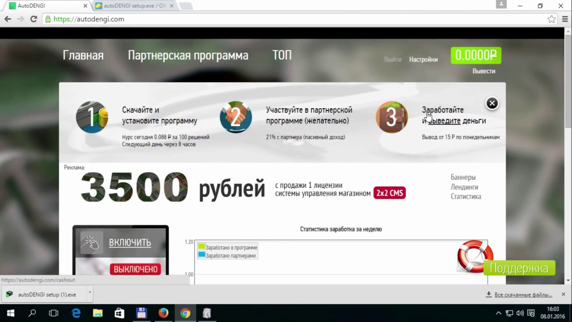Open Chrome menu hamburger icon

tap(564, 19)
